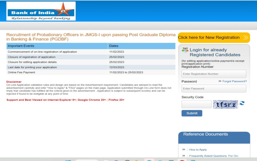This screenshot has width=257, height=161.
Task: Open the Frequently Asked Questions link
Action: [214, 156]
